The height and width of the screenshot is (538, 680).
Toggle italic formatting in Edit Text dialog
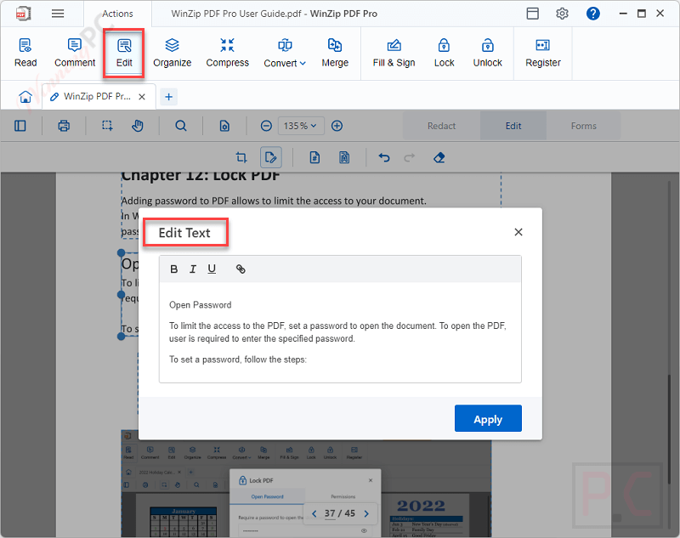pos(192,269)
